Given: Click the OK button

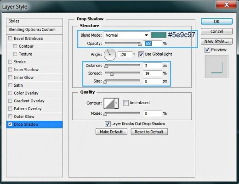Looking at the screenshot, I should [x=216, y=22].
